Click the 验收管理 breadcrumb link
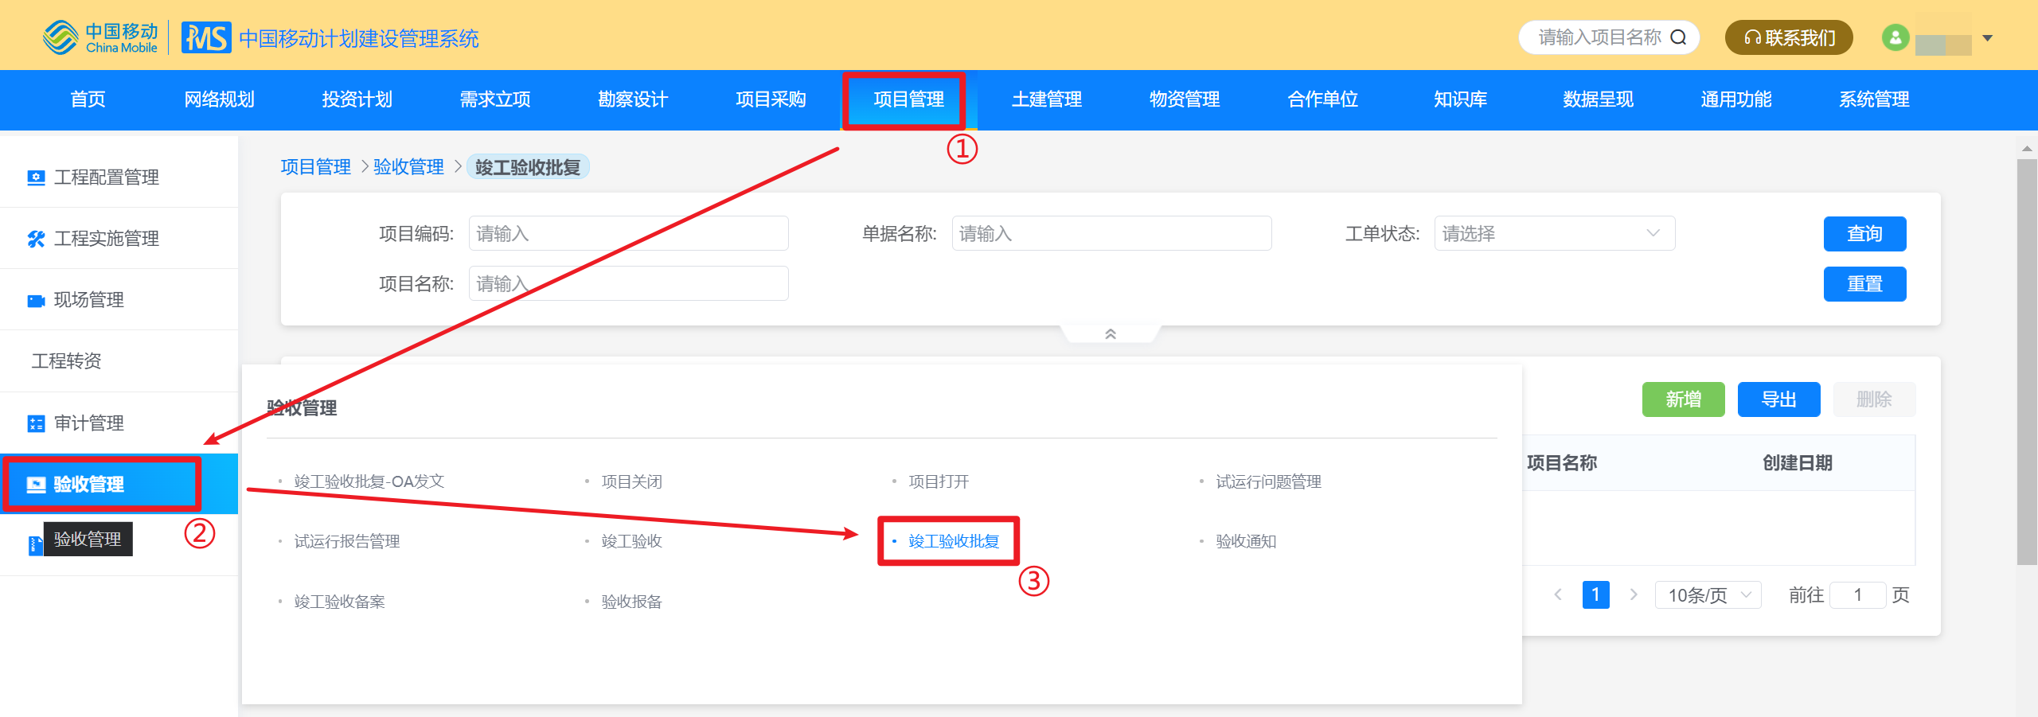The image size is (2038, 717). (408, 166)
